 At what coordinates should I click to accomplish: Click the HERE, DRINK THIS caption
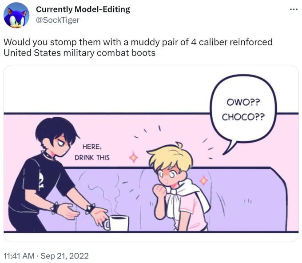click(x=92, y=152)
